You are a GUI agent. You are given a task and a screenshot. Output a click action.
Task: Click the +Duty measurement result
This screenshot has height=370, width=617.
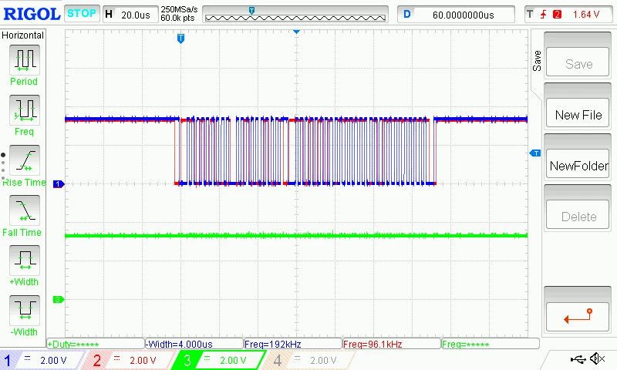pyautogui.click(x=96, y=344)
